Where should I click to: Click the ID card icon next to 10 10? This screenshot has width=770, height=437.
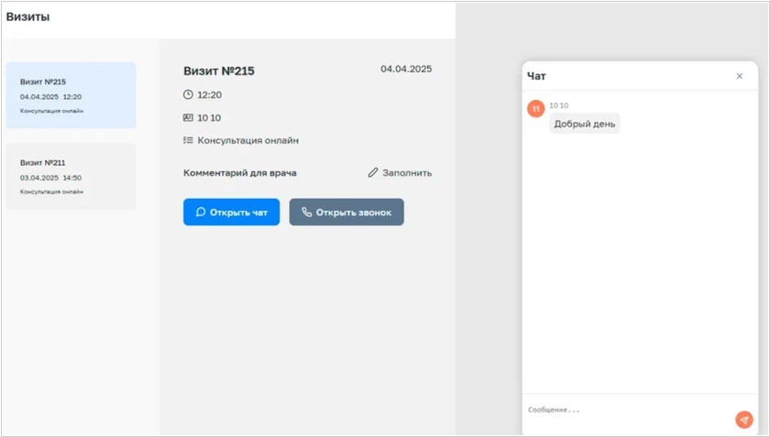189,117
